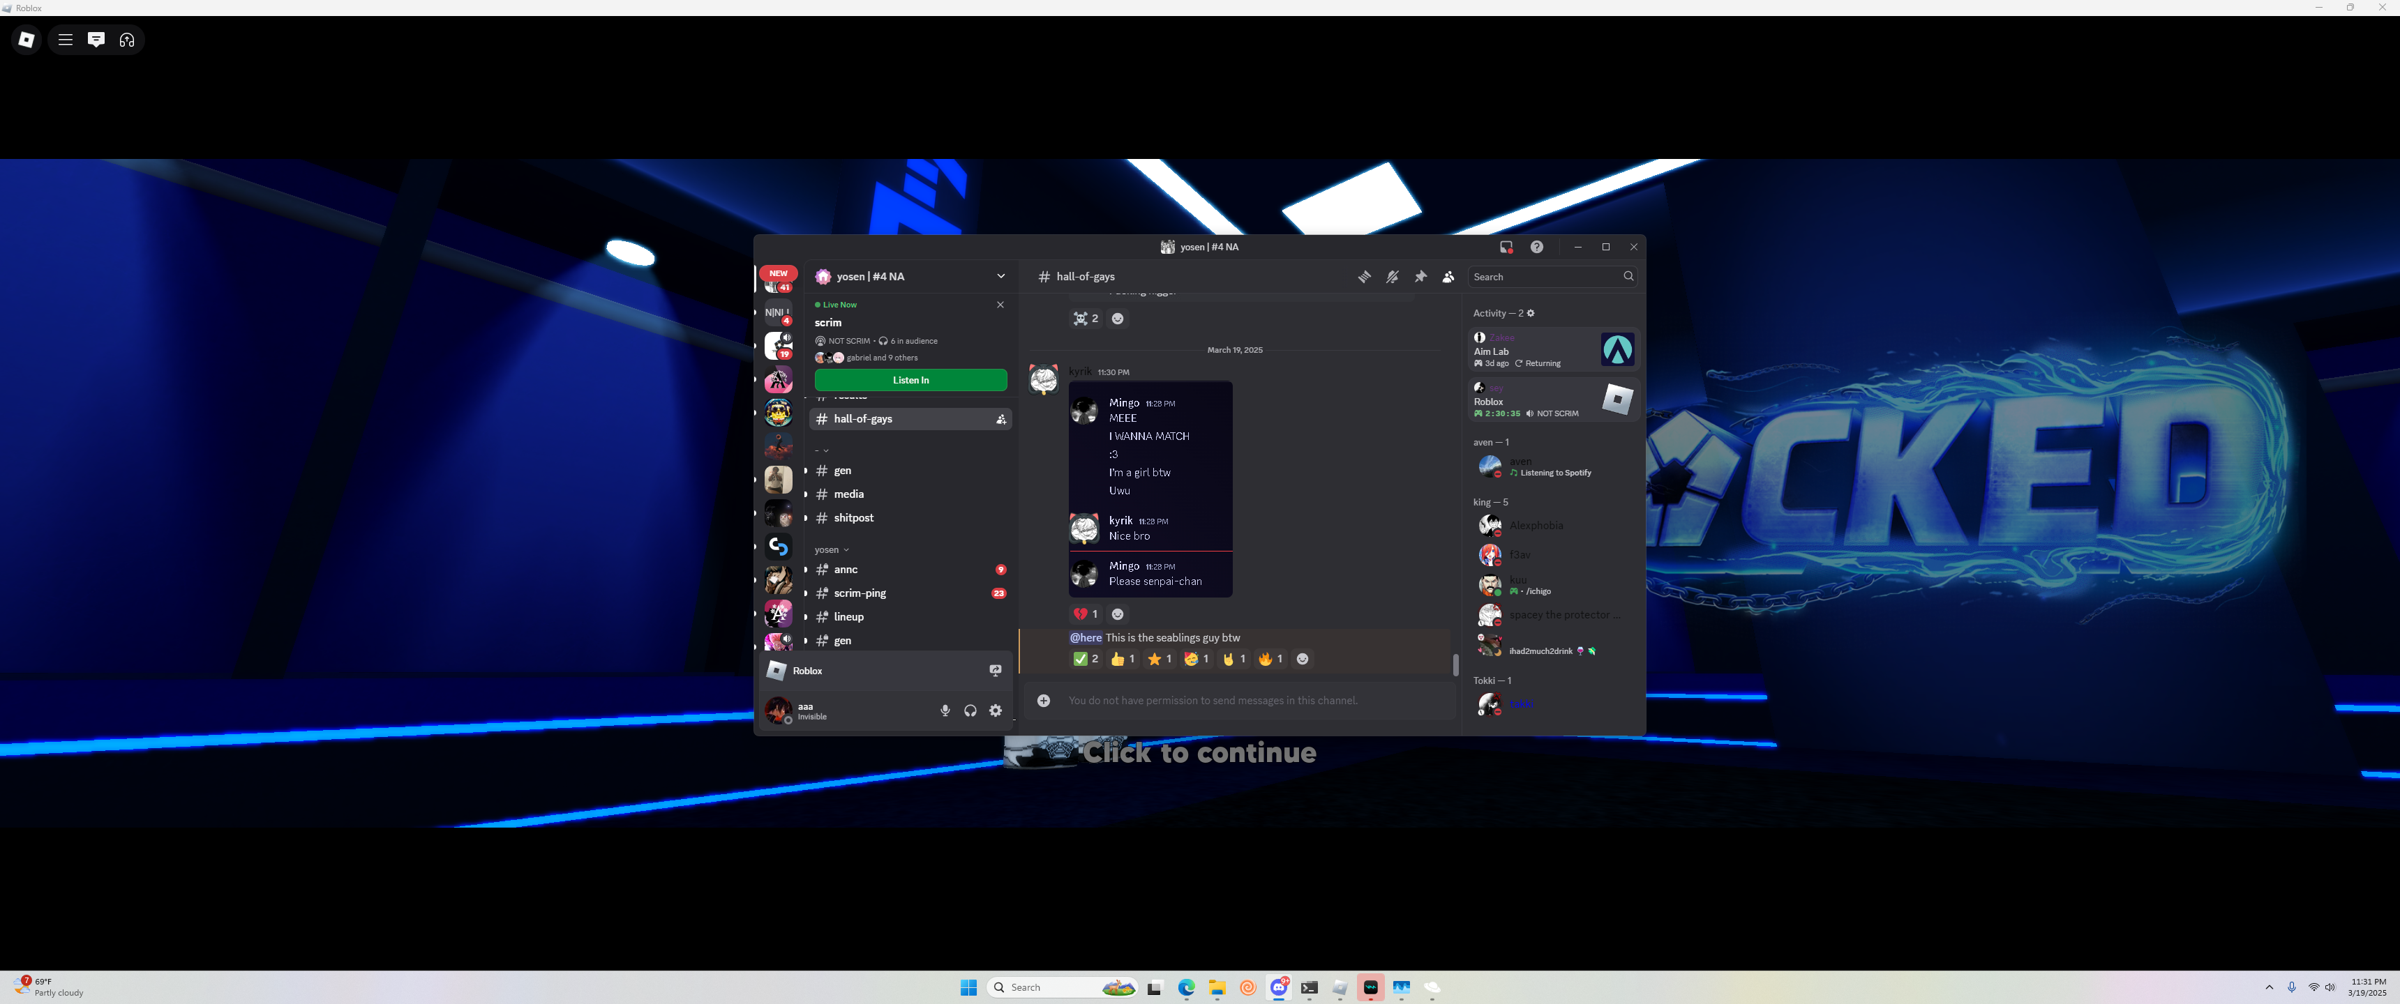This screenshot has height=1004, width=2400.
Task: Open pinned messages
Action: click(1420, 277)
